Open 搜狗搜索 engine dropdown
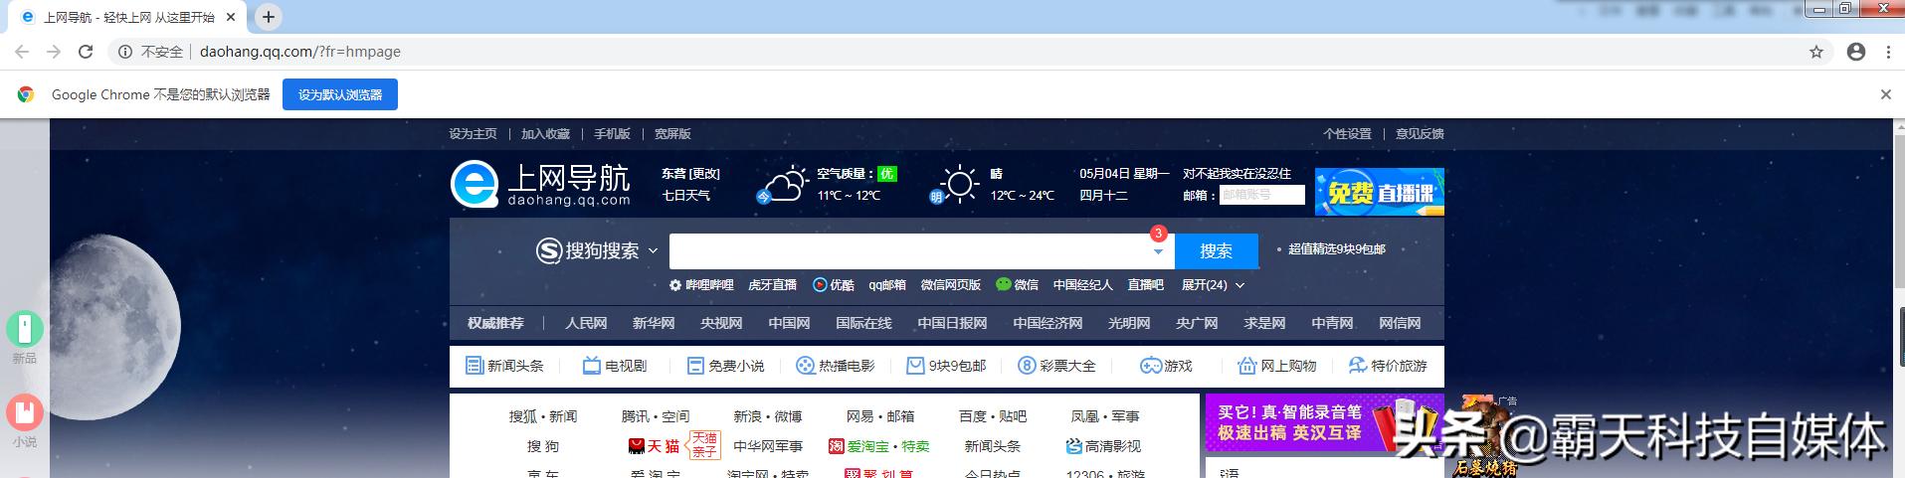The height and width of the screenshot is (478, 1905). (597, 251)
